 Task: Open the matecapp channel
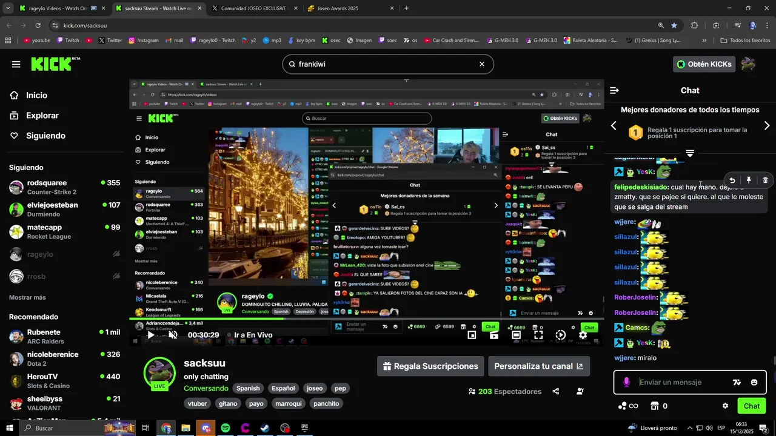pyautogui.click(x=64, y=231)
